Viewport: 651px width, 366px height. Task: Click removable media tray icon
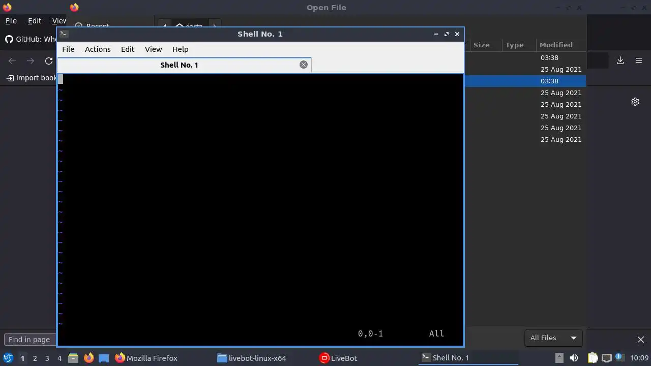(559, 358)
